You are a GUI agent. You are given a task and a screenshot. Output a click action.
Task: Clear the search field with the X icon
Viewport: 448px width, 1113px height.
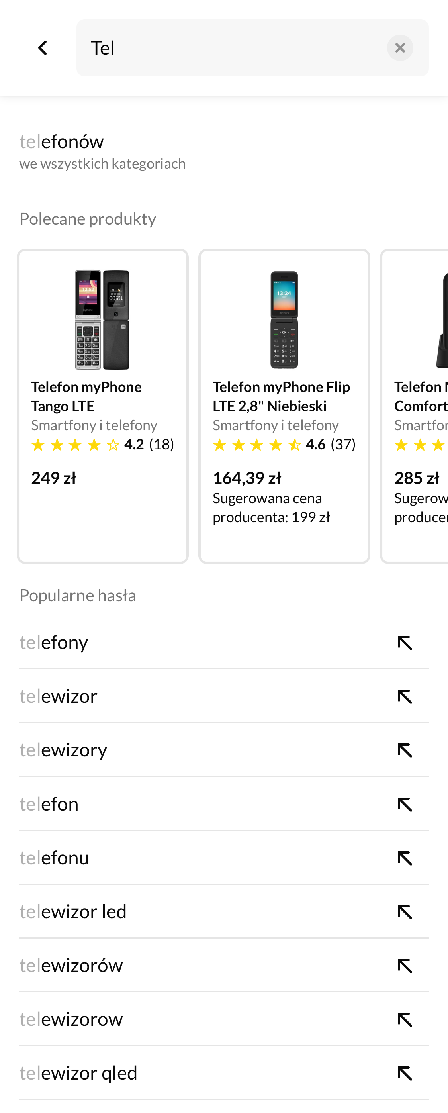point(399,47)
